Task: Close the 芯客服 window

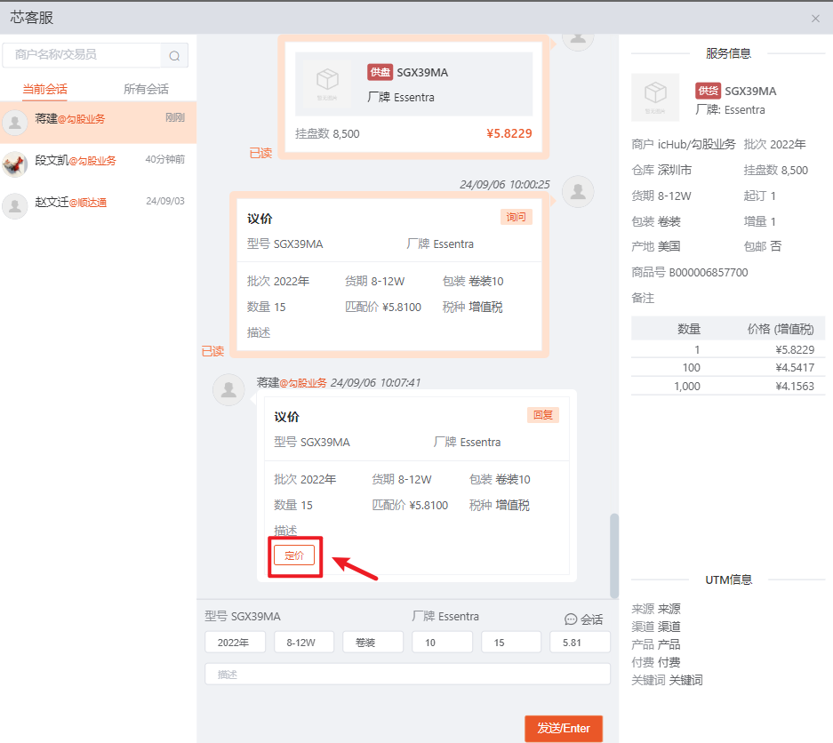Action: click(x=815, y=19)
